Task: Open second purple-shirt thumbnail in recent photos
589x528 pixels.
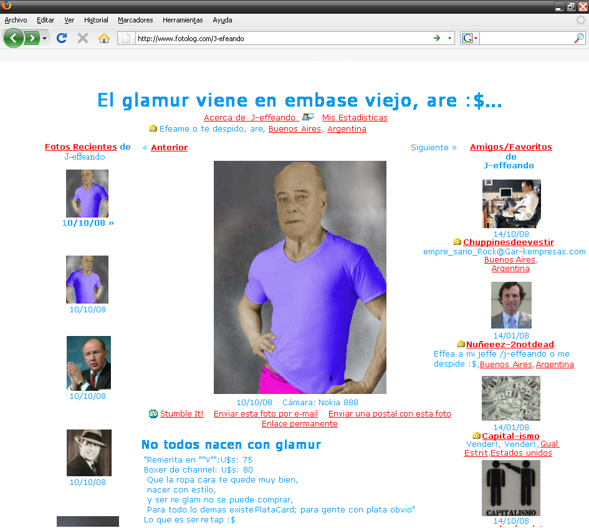Action: (x=87, y=280)
